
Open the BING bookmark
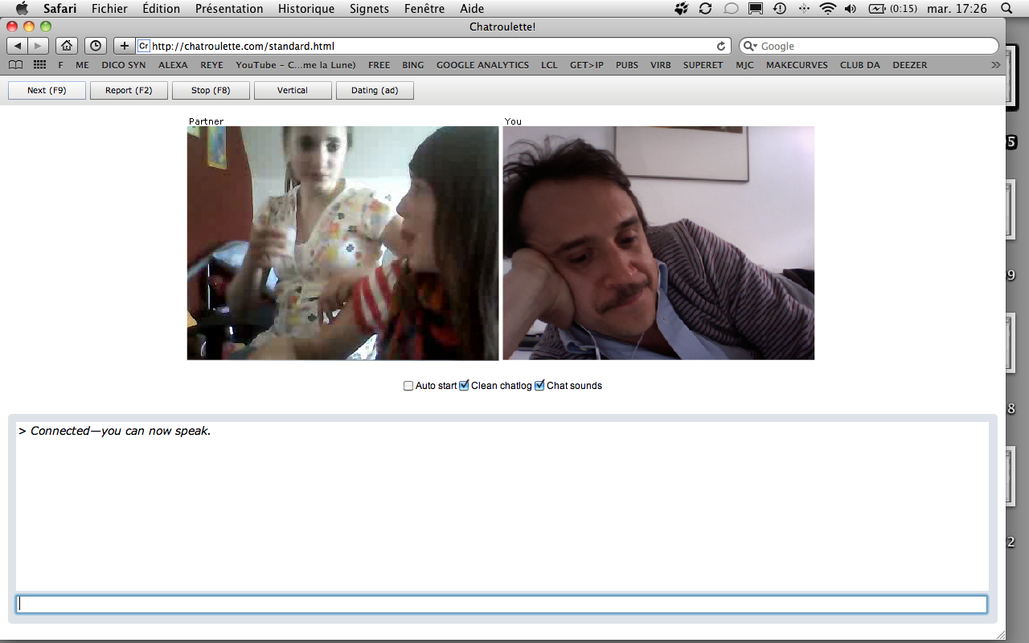click(x=413, y=65)
